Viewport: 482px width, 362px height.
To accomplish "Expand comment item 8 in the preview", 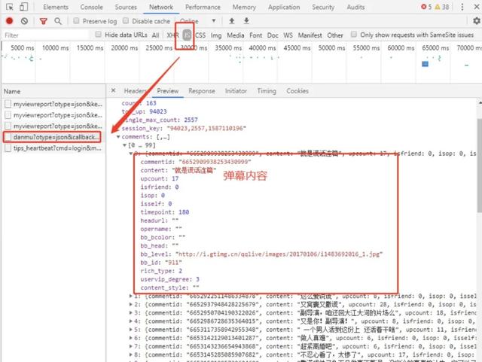I will tap(130, 354).
